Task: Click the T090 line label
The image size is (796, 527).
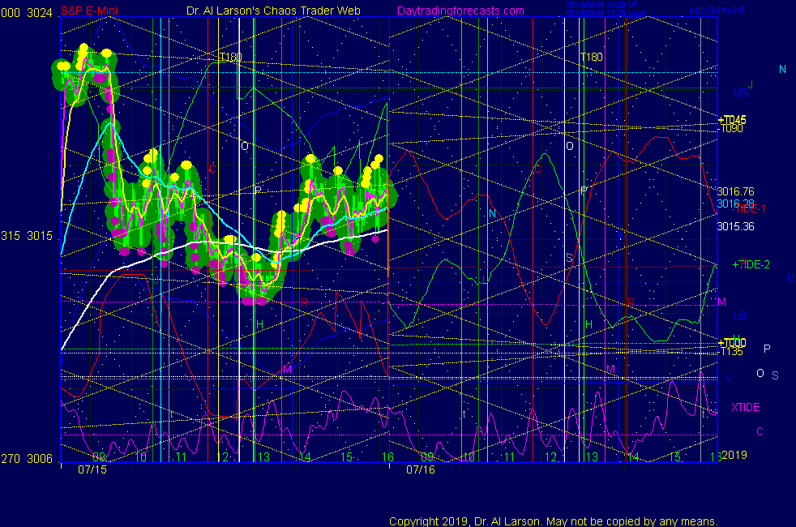Action: click(x=732, y=128)
